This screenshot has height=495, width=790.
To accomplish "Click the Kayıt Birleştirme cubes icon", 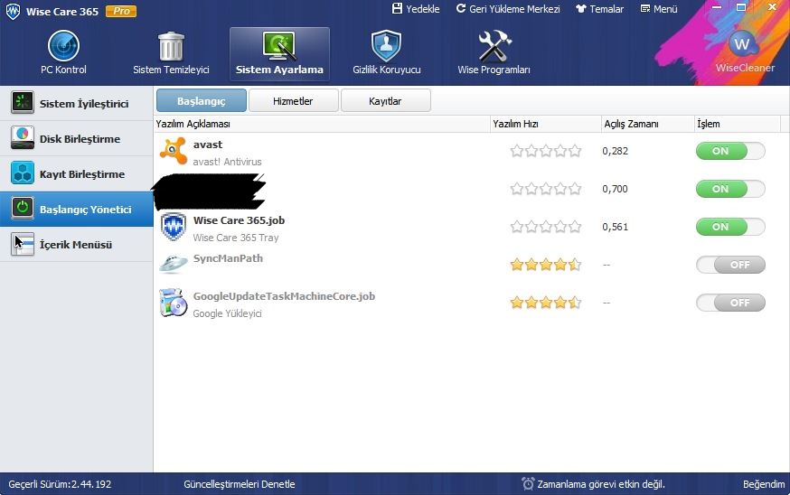I will pos(23,173).
